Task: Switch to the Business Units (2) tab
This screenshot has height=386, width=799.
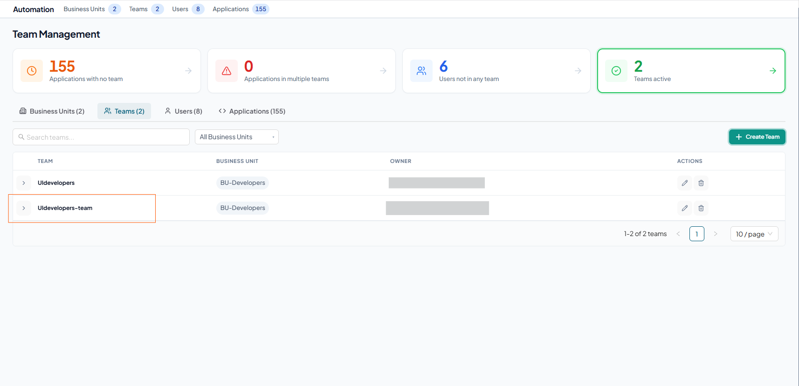Action: (x=52, y=111)
